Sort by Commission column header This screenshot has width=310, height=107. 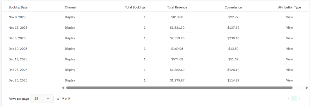(x=233, y=7)
